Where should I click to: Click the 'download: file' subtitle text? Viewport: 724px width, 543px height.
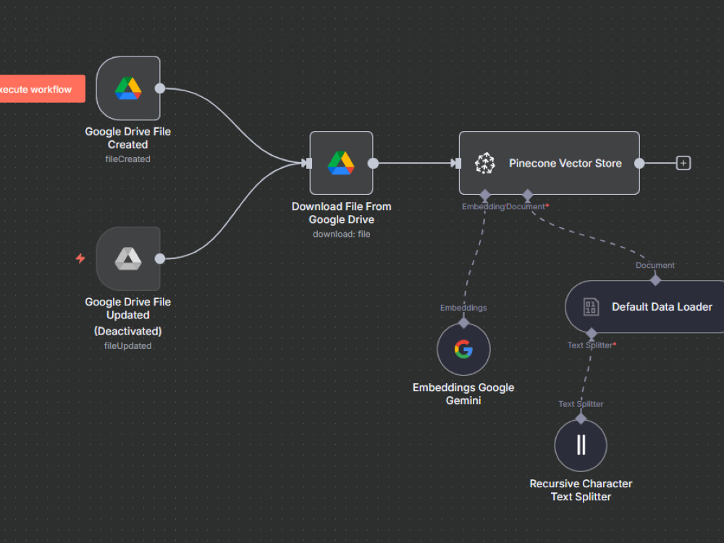click(342, 234)
